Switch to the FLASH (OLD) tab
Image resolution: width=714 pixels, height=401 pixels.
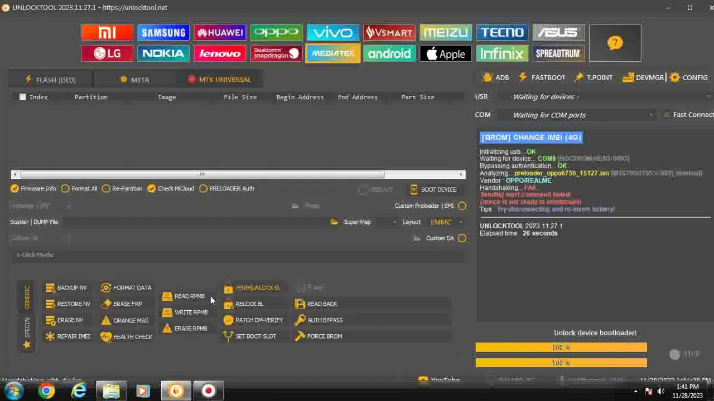[x=51, y=80]
